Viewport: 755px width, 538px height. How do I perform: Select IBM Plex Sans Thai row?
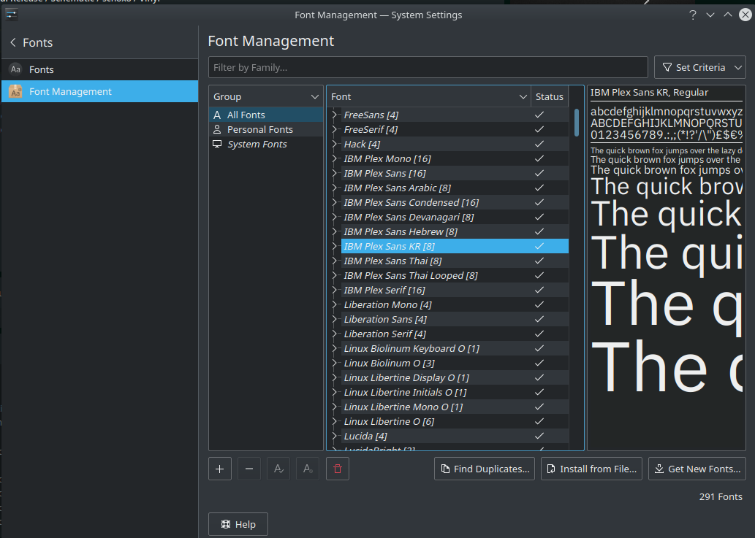[455, 261]
